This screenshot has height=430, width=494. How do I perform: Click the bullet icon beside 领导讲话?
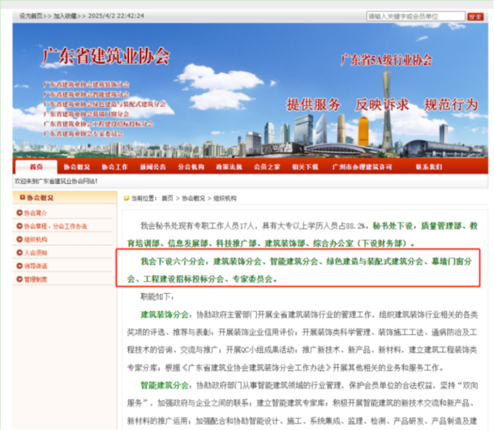point(20,266)
